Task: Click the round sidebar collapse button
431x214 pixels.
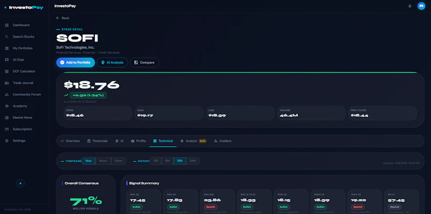Action: [20, 183]
